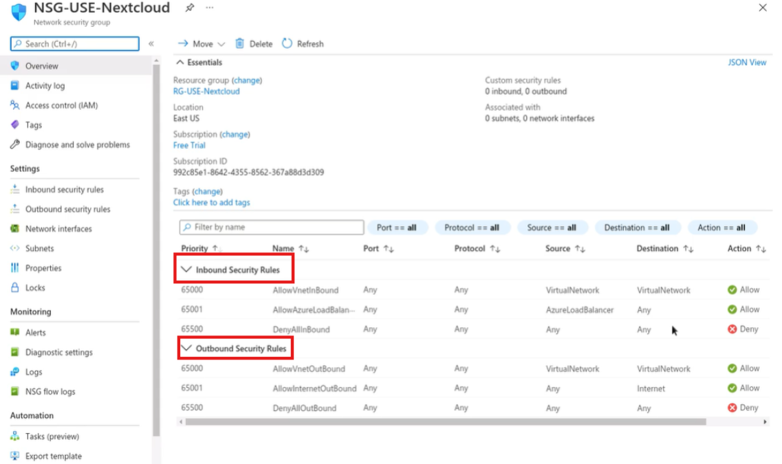Click the Delete trash icon
782x464 pixels.
click(240, 44)
